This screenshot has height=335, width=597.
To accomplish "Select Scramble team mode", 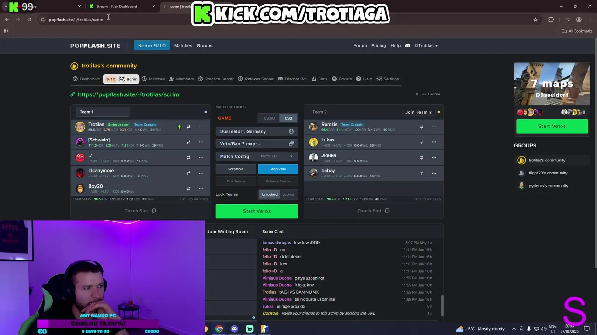I will (x=236, y=169).
